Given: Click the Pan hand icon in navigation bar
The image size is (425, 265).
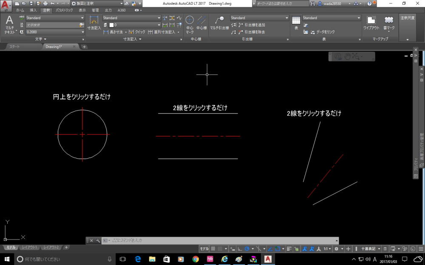Looking at the screenshot, I should (x=347, y=56).
